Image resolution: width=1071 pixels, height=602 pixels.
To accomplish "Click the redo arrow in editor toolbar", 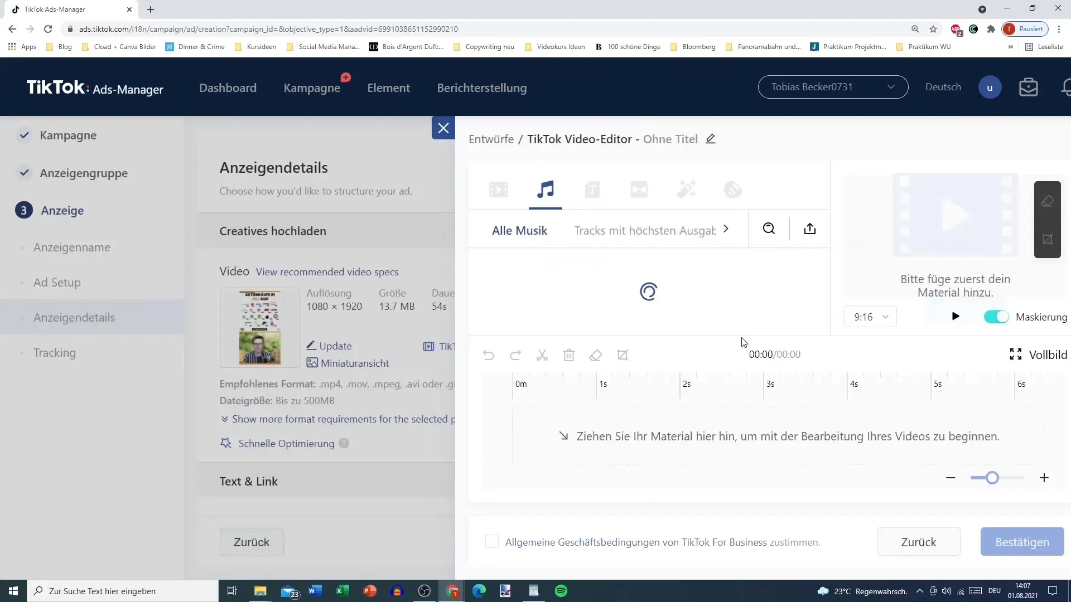I will pyautogui.click(x=515, y=355).
